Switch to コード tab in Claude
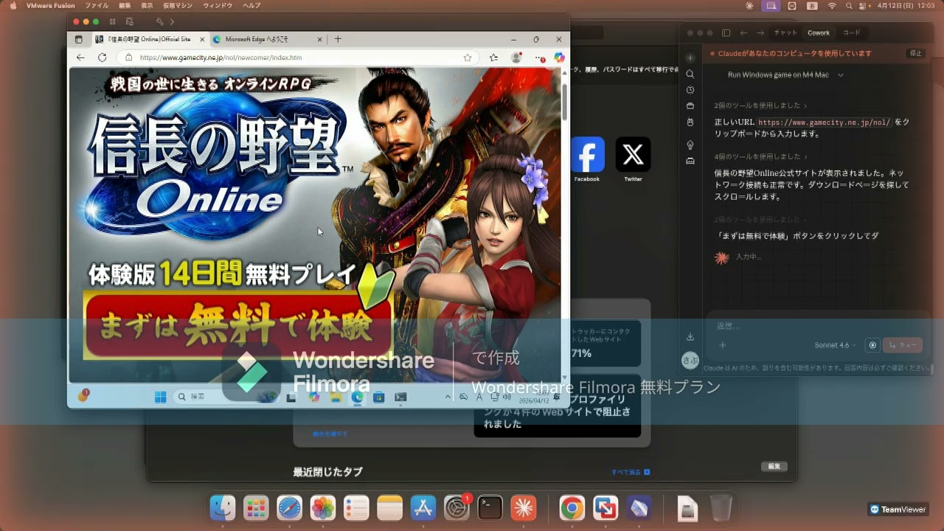Image resolution: width=944 pixels, height=531 pixels. pyautogui.click(x=851, y=33)
